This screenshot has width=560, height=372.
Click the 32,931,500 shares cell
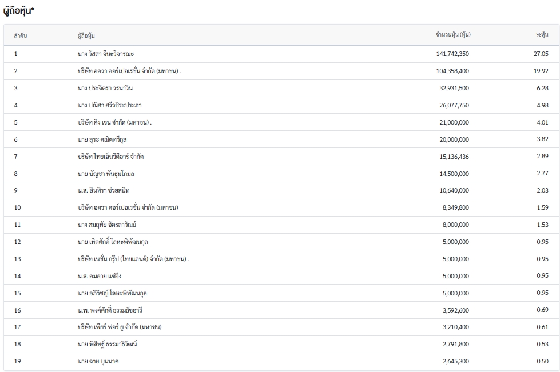[450, 88]
